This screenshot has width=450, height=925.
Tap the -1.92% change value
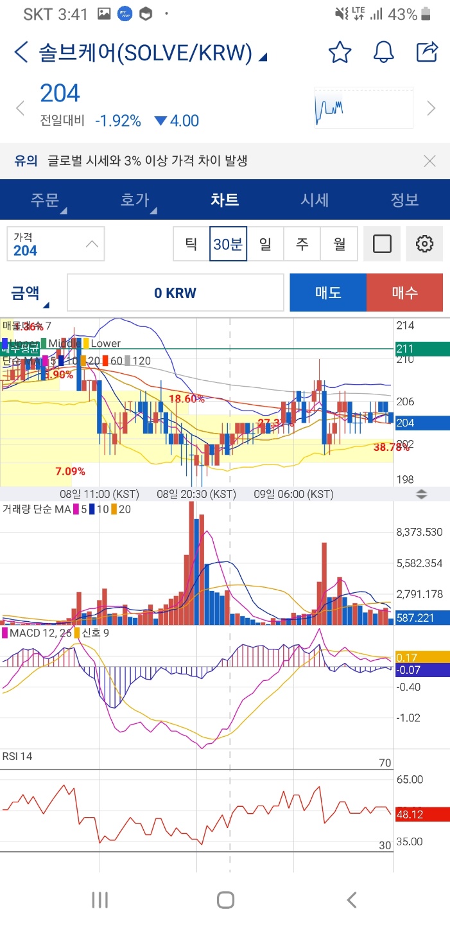pos(118,121)
